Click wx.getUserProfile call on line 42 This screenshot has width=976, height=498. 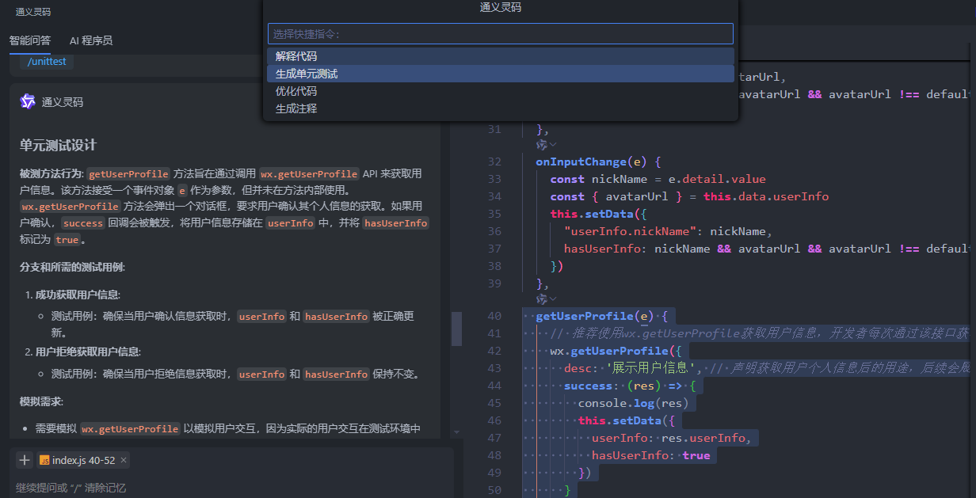coord(610,351)
